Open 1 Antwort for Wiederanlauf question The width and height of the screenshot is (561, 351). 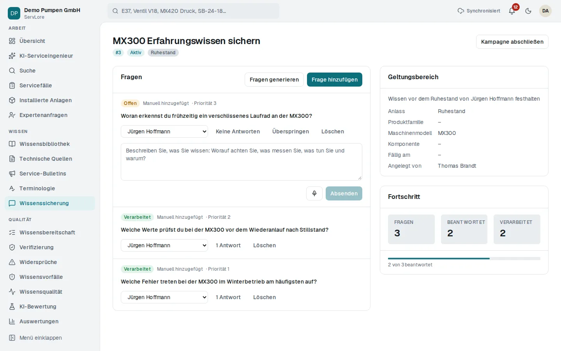pos(228,245)
